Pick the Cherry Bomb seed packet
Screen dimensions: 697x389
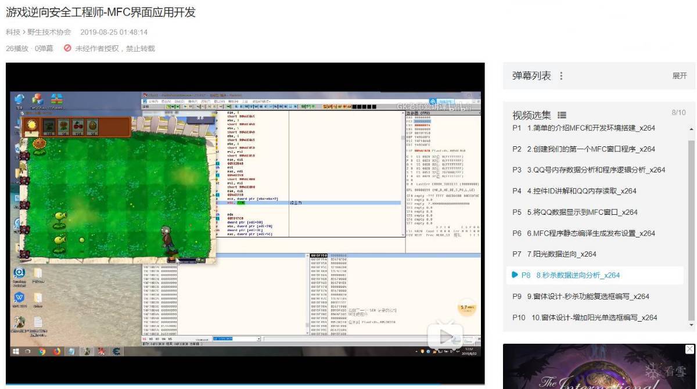(x=78, y=127)
